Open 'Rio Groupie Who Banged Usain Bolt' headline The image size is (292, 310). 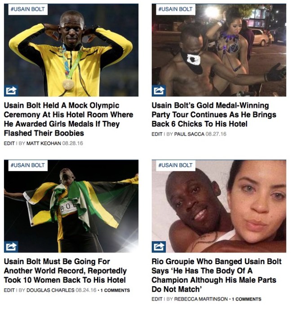(217, 275)
